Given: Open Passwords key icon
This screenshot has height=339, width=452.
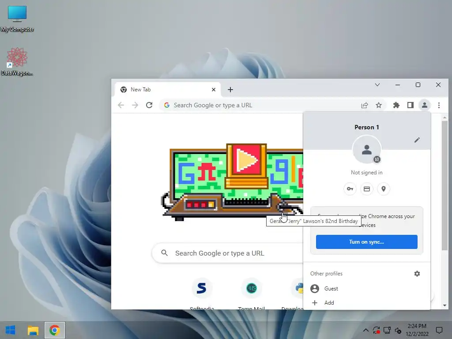Looking at the screenshot, I should pos(350,189).
